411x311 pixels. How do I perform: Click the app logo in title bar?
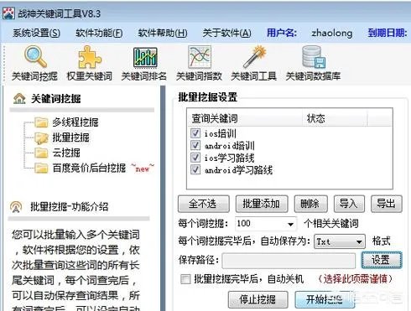8,13
